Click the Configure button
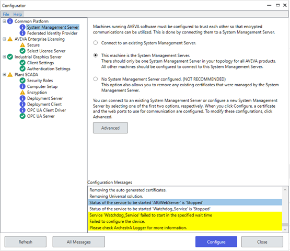This screenshot has width=290, height=251. [216, 242]
